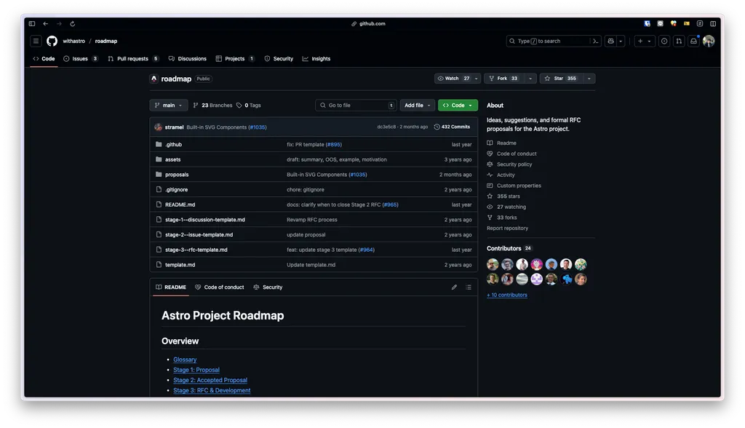Open the Add file dropdown
The height and width of the screenshot is (428, 745).
tap(417, 105)
